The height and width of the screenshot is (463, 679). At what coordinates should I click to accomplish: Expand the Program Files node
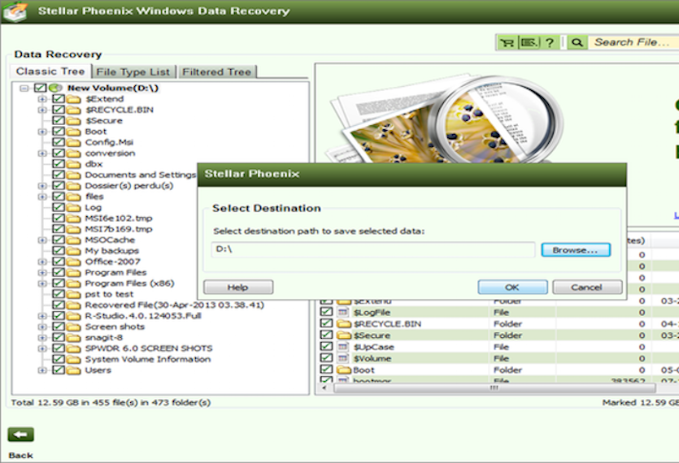point(42,273)
